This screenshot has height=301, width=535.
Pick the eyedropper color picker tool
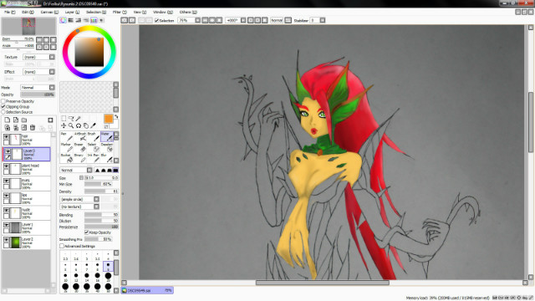click(x=93, y=125)
